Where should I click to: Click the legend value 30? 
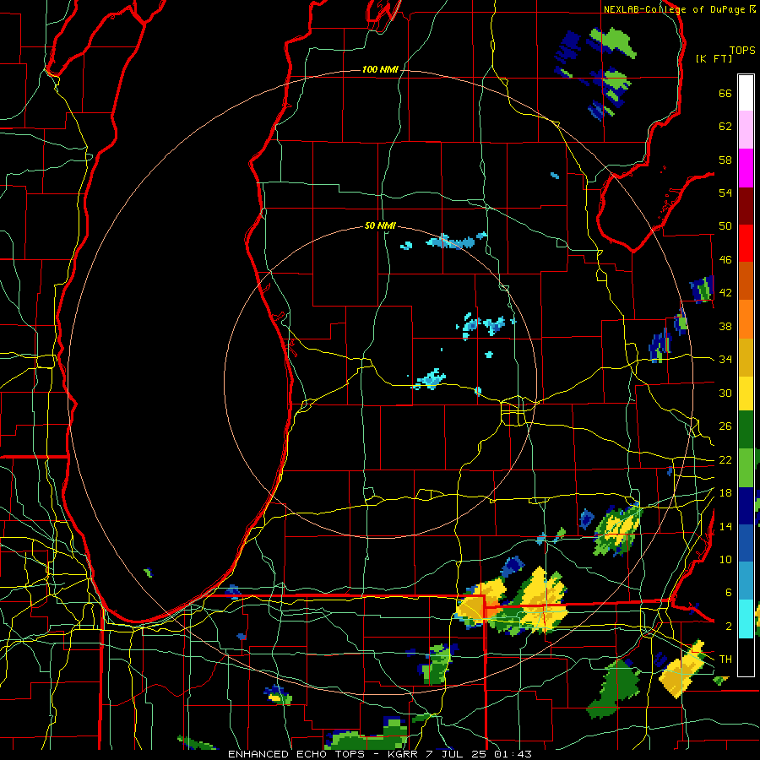(725, 393)
